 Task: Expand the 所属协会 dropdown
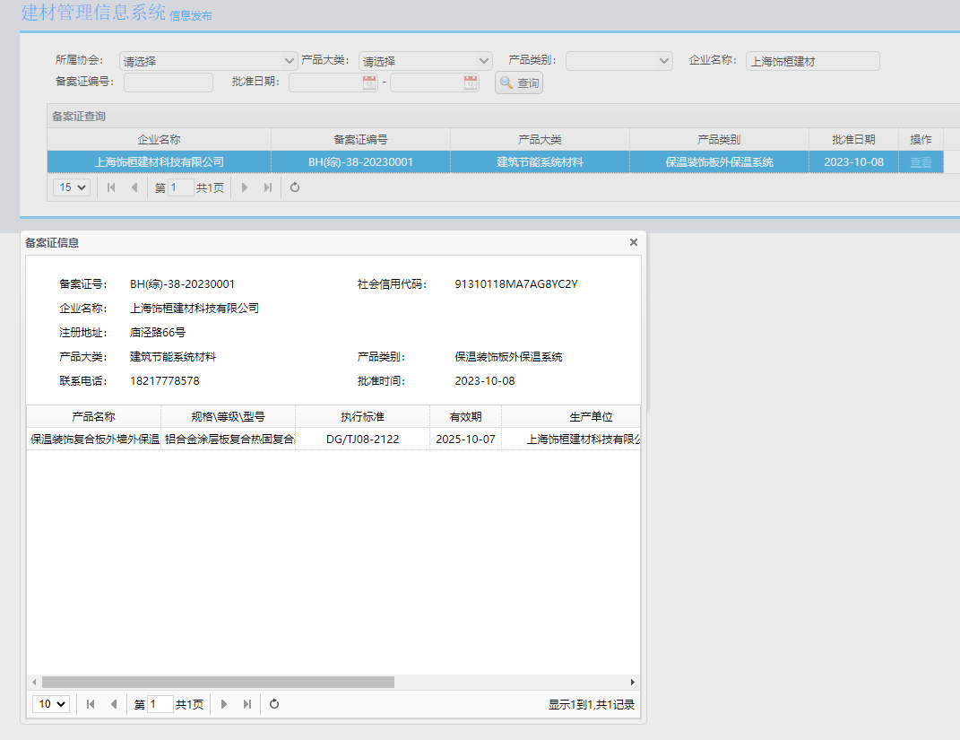pos(289,61)
